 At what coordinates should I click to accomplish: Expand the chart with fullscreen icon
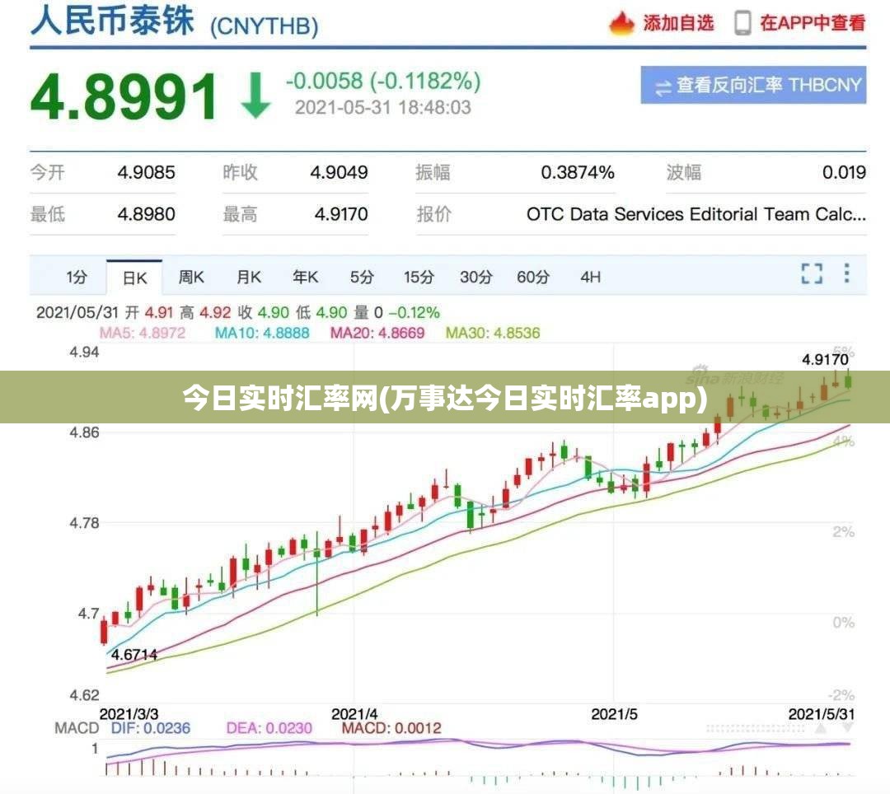pos(812,273)
